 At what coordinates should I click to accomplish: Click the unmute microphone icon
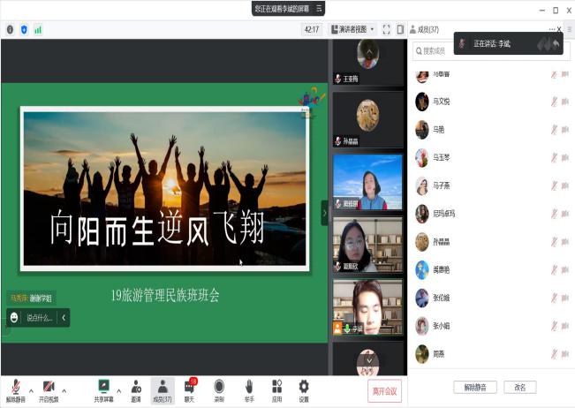click(x=15, y=387)
